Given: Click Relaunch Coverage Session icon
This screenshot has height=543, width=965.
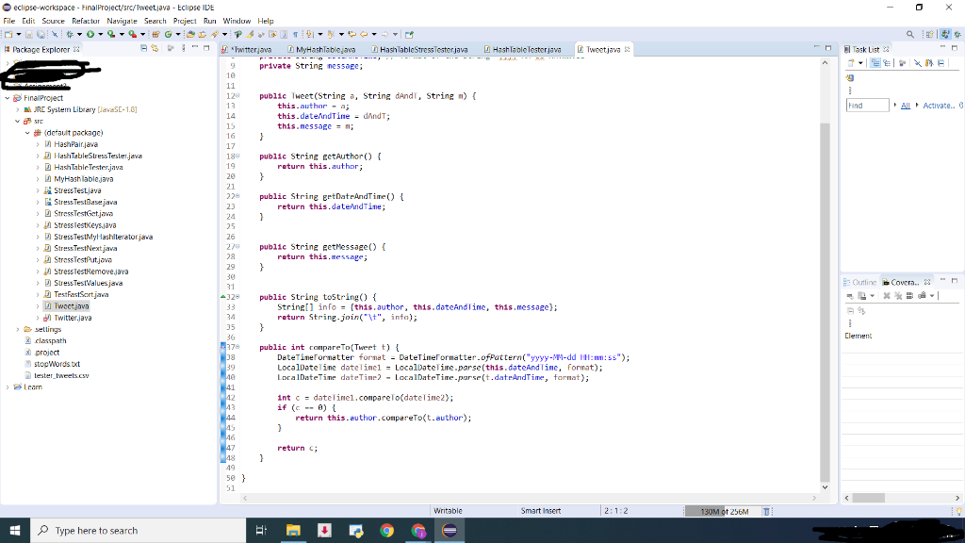Looking at the screenshot, I should (x=850, y=296).
